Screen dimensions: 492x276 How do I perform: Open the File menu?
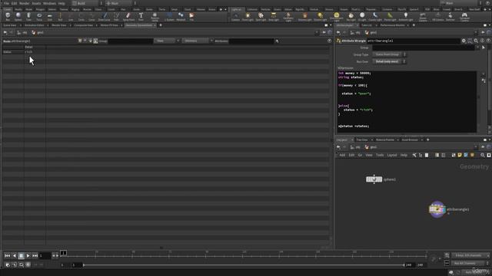click(x=6, y=3)
